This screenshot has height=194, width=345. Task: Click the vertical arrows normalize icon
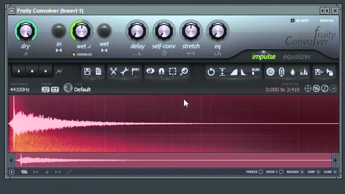[x=222, y=72]
